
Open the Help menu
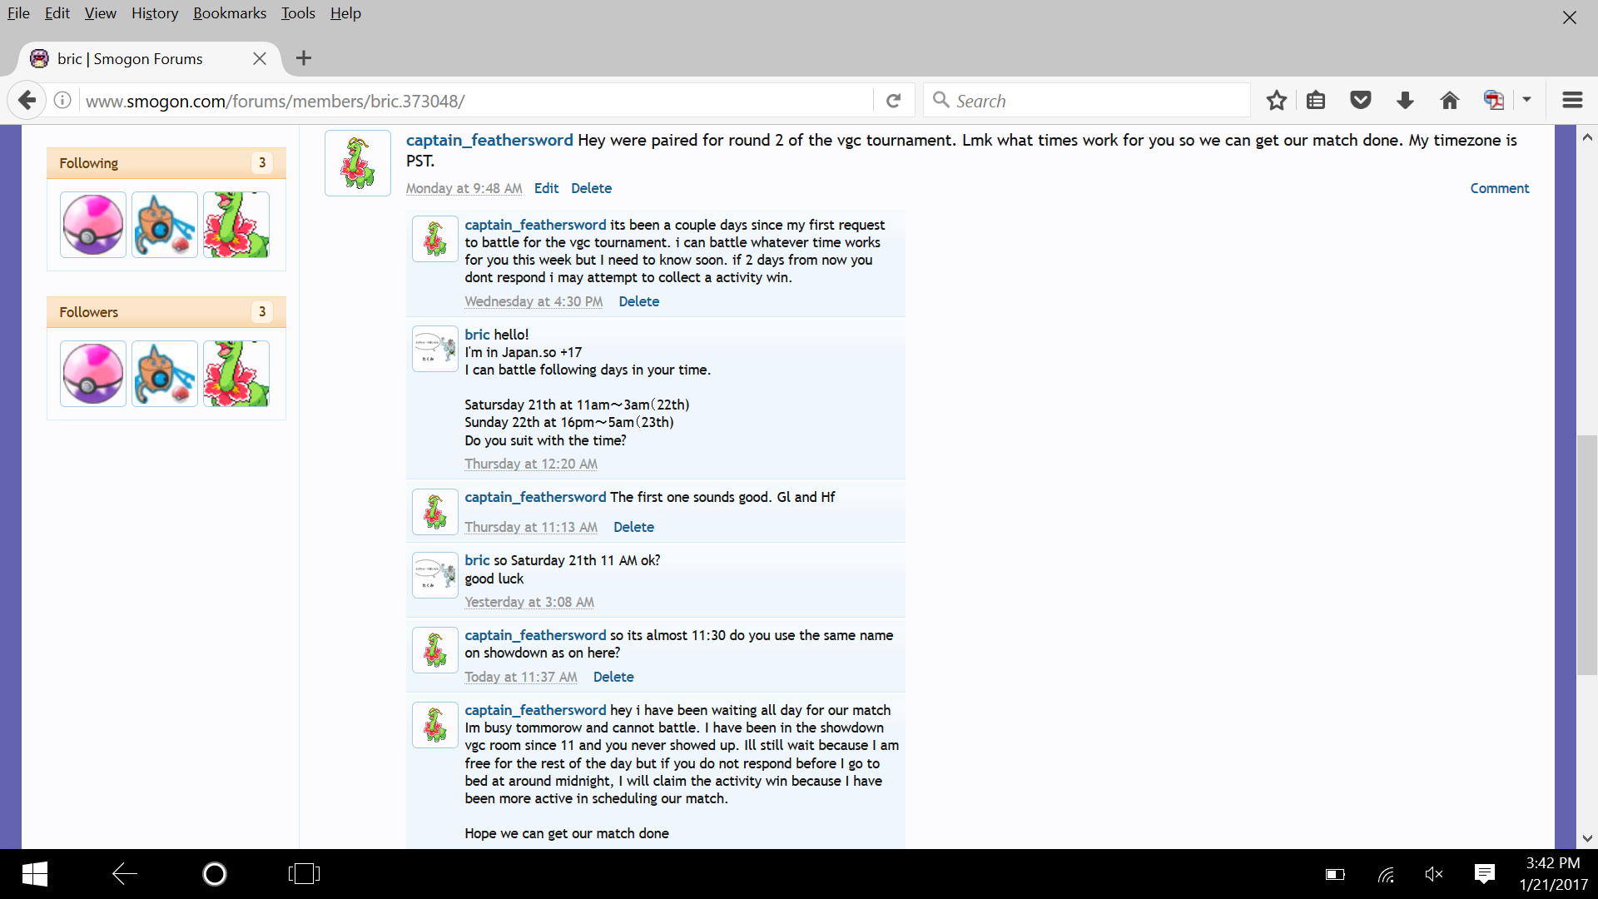(345, 13)
